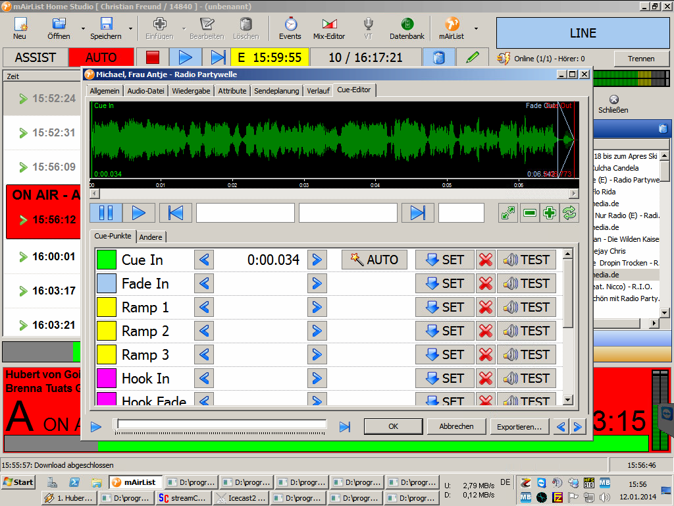Zoom in waveform with plus icon
The image size is (674, 506).
pyautogui.click(x=550, y=213)
